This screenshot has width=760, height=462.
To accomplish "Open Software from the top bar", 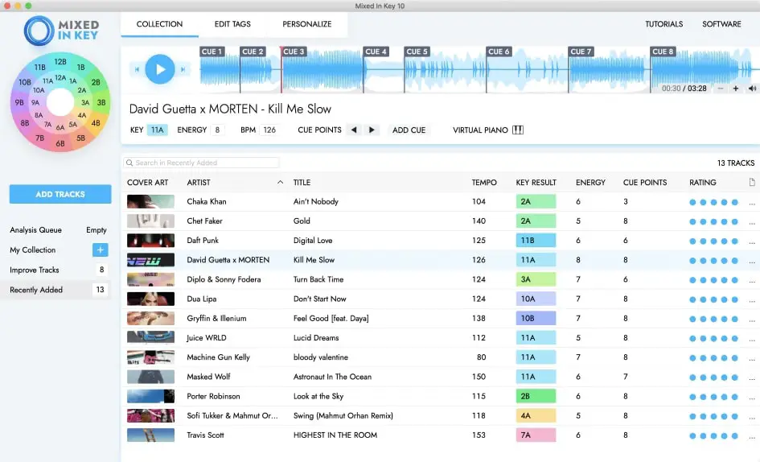I will (x=721, y=24).
